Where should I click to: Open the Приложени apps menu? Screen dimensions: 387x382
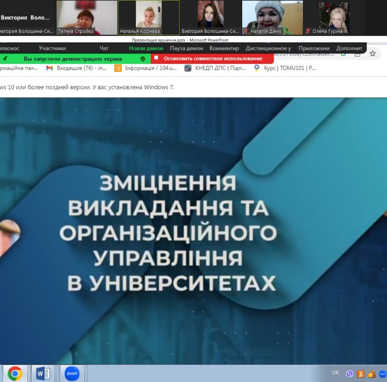314,48
